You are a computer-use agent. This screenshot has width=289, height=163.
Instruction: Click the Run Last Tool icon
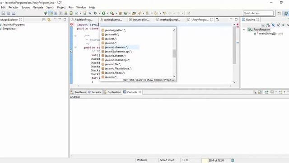112,13
